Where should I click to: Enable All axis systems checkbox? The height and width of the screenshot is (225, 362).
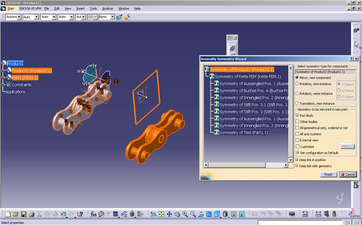point(297,134)
